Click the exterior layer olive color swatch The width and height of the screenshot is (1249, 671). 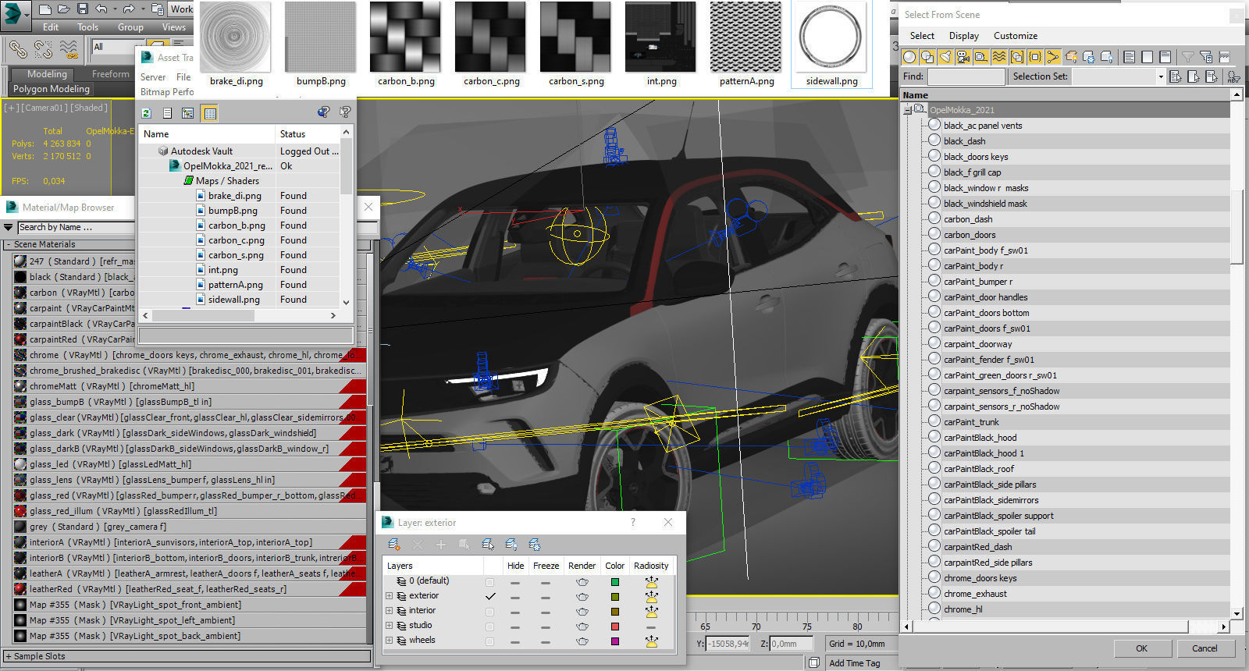click(615, 597)
